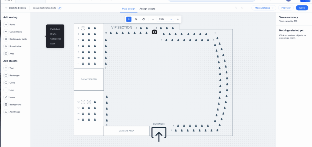The image size is (312, 147).
Task: Select the multi-select tool in canvas toolbar
Action: (x=136, y=19)
